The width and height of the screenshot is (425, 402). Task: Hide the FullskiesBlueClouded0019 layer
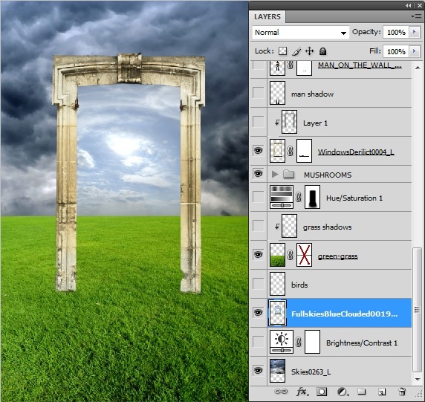click(x=259, y=313)
